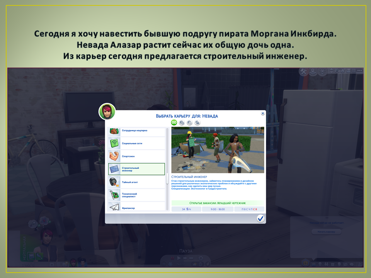This screenshot has height=278, width=371.
Task: Pick the Технический специалист career
Action: (136, 195)
